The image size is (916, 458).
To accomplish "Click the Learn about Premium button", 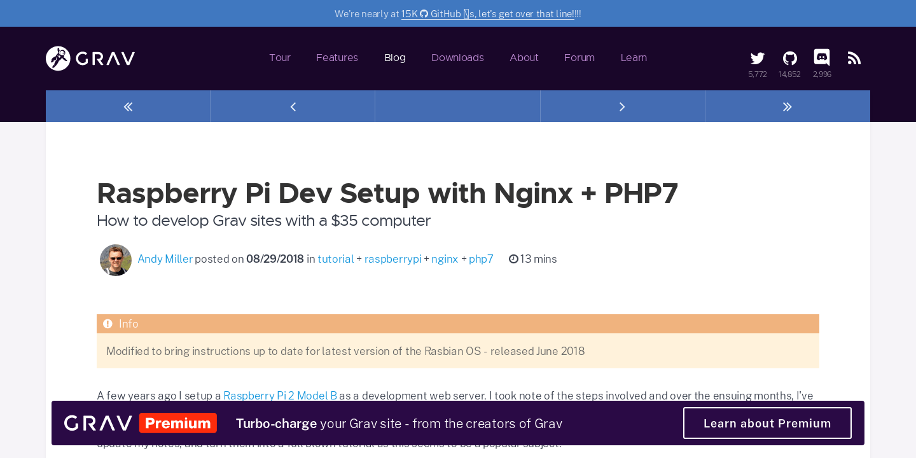I will pos(767,423).
